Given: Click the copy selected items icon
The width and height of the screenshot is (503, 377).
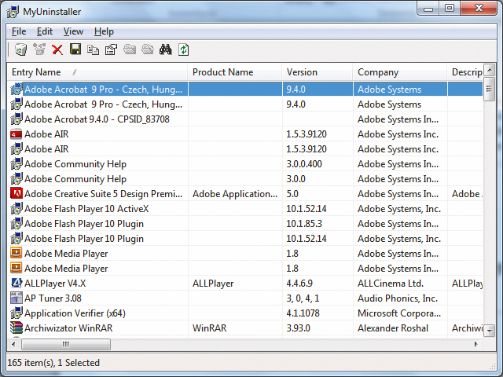Looking at the screenshot, I should point(94,49).
